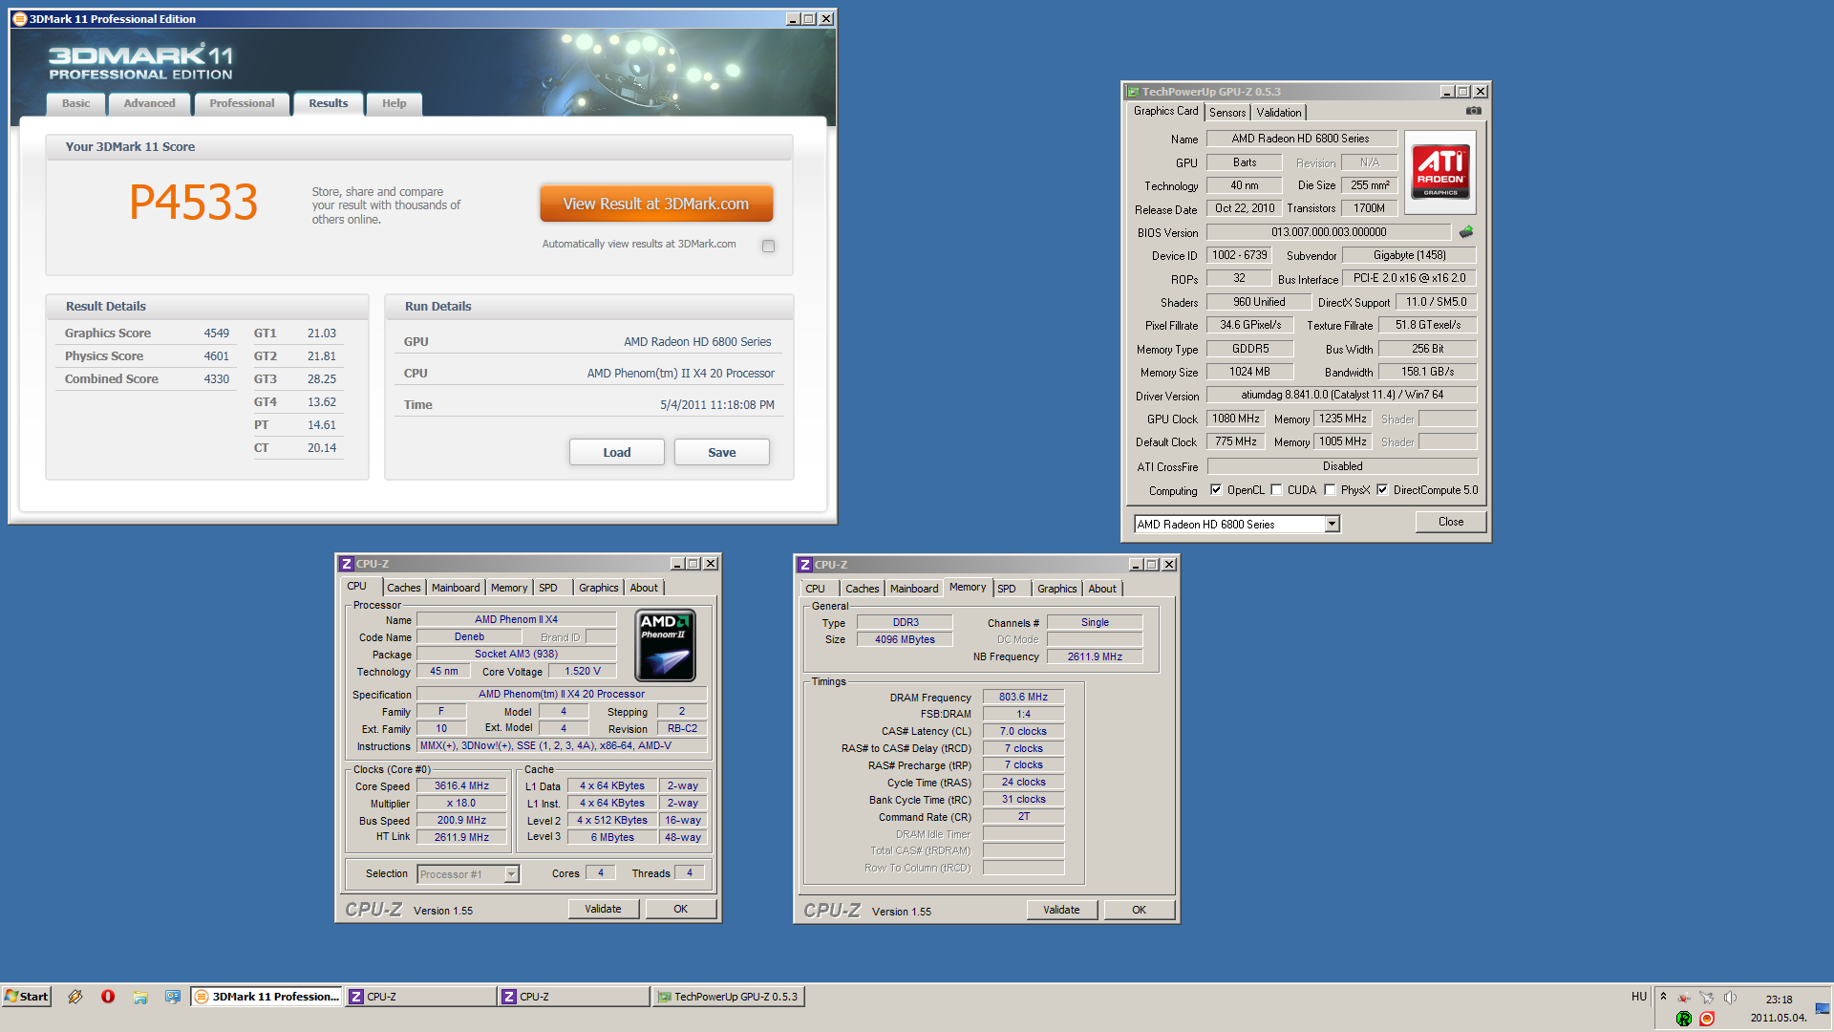Click the green R tray icon
Image resolution: width=1834 pixels, height=1032 pixels.
coord(1684,1019)
